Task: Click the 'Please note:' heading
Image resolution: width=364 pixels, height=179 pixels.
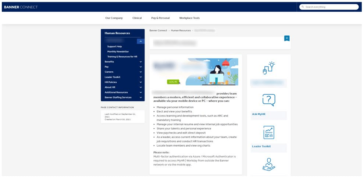Action: 161,153
